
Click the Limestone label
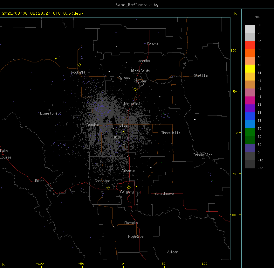[x=49, y=113]
